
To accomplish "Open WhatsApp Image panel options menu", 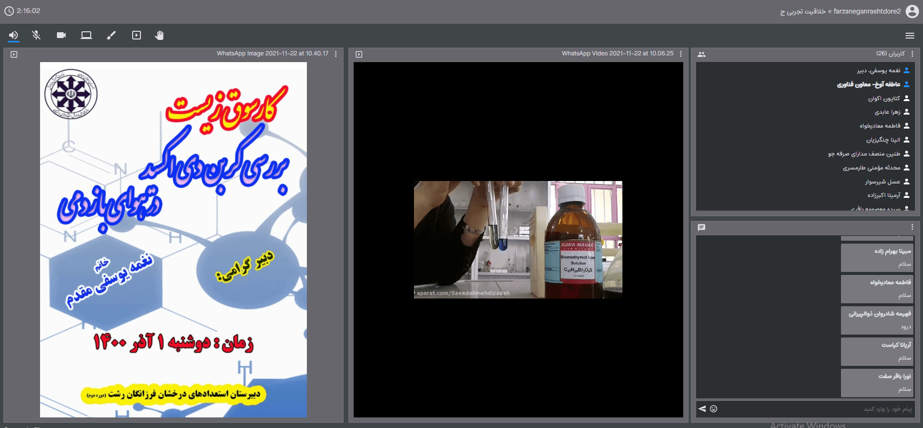I will (336, 54).
